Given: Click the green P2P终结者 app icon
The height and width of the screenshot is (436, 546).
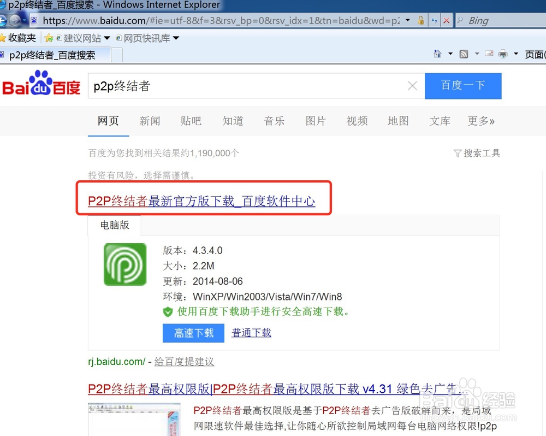Looking at the screenshot, I should pos(125,264).
